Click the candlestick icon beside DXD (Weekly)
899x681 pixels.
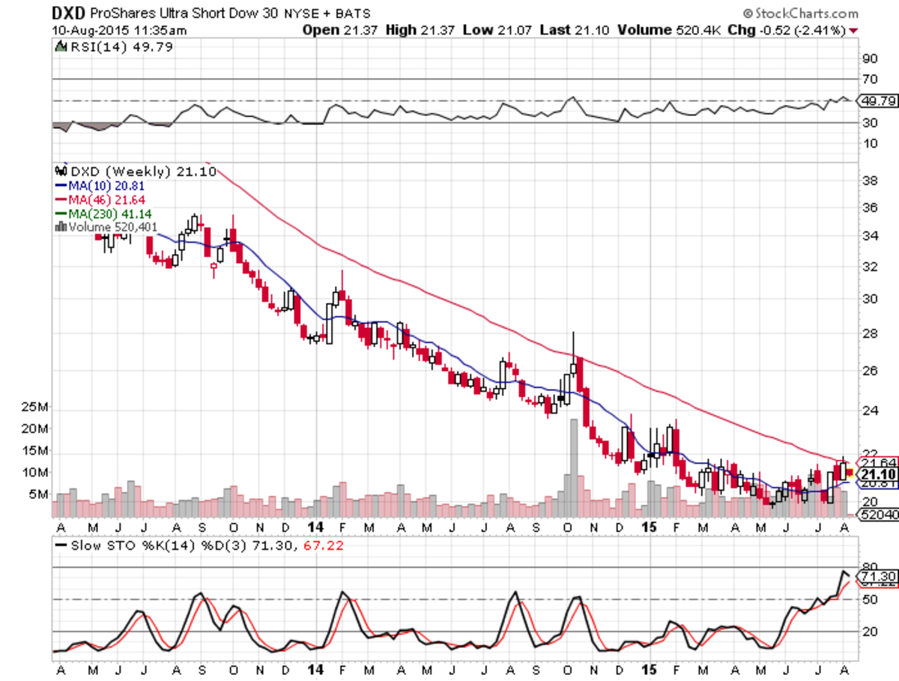60,171
